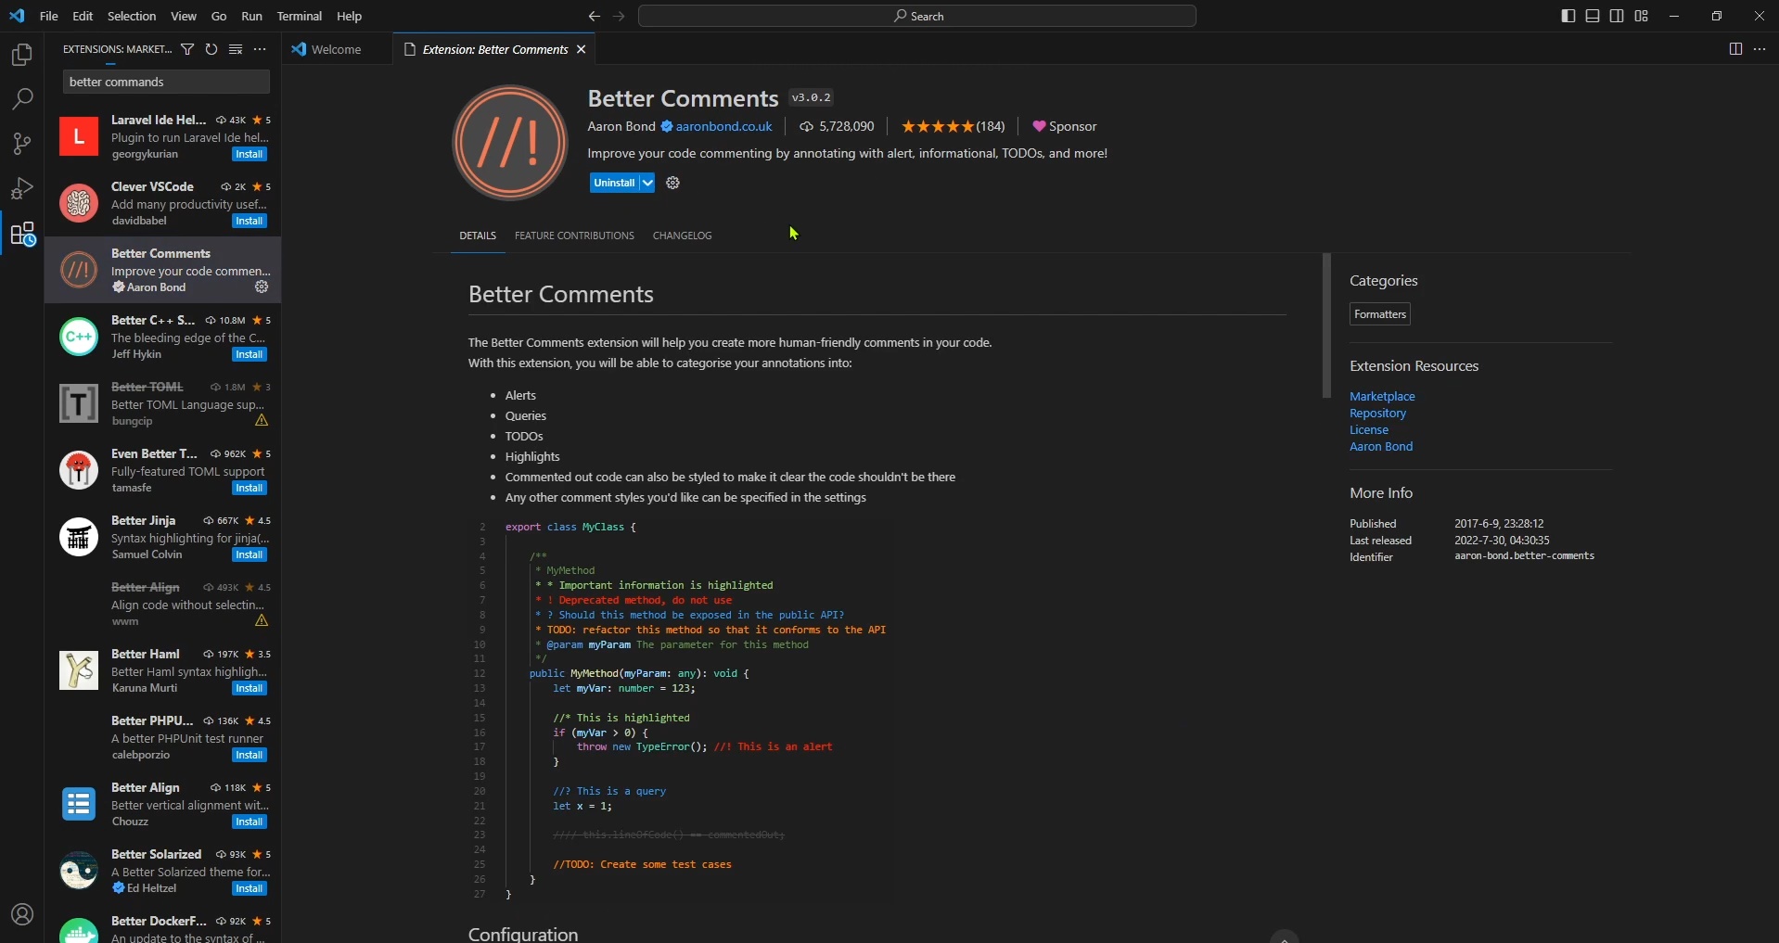Install the Even Better TOML extension
1779x943 pixels.
click(250, 489)
